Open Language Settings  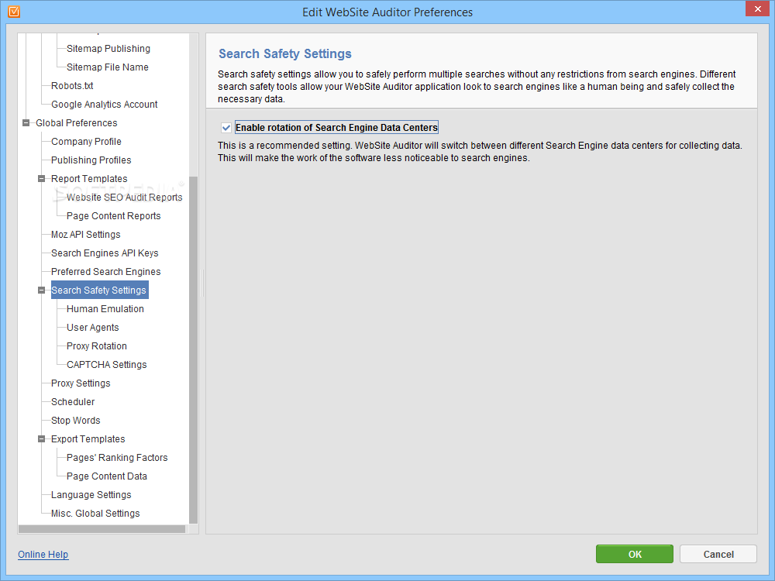[91, 495]
